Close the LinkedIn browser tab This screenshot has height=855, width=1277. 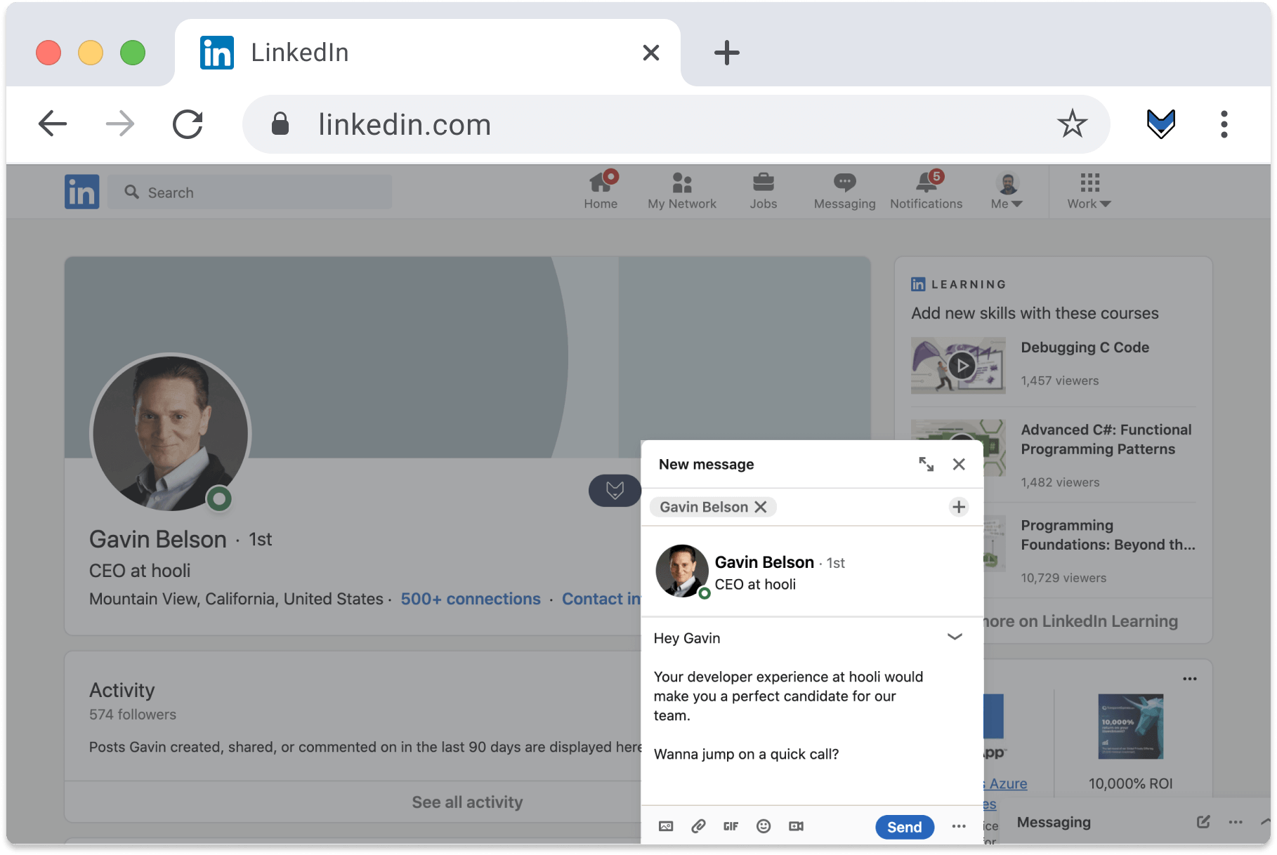coord(651,53)
